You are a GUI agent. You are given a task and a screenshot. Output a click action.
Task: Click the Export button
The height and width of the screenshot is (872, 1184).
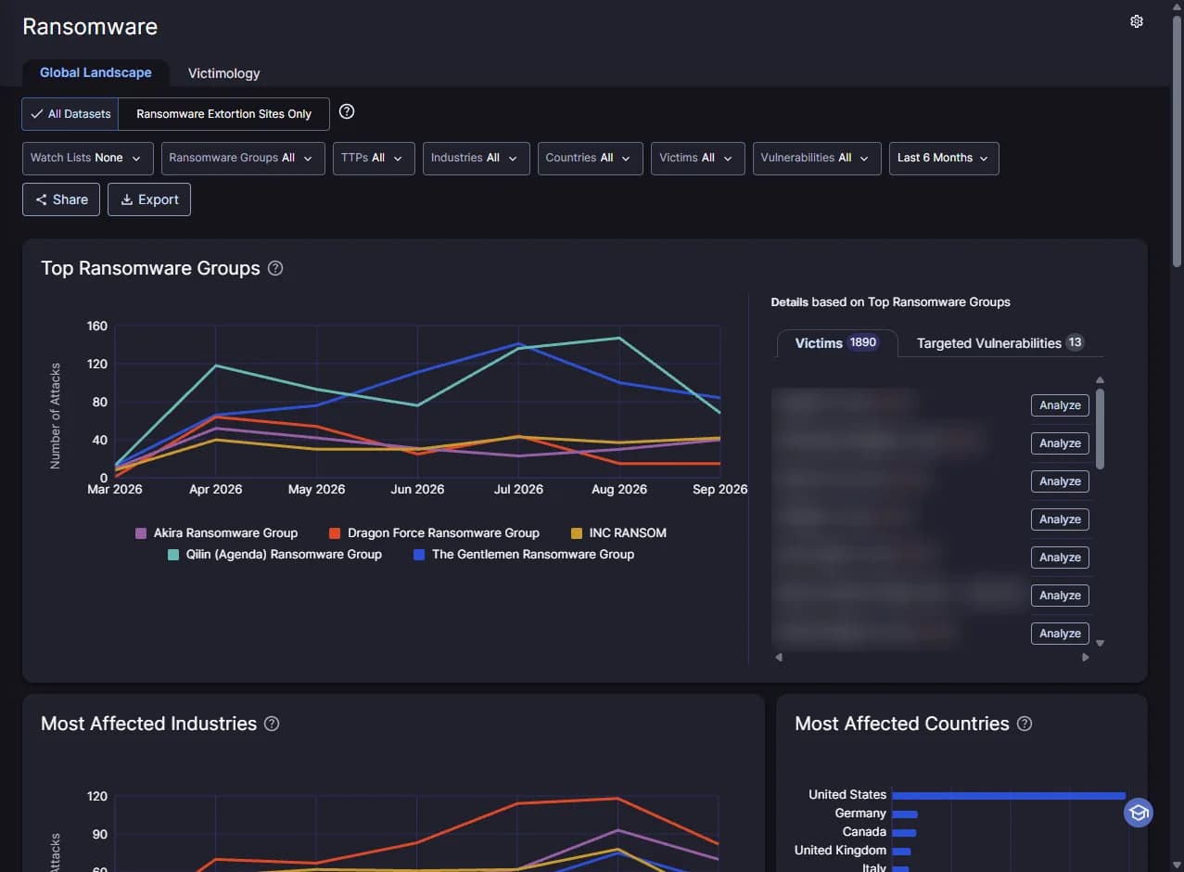[x=149, y=199]
